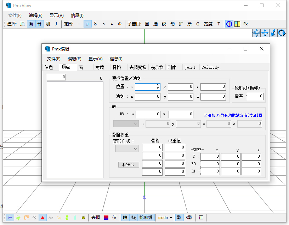Screen dimensions: 289x225
Task: Select the triangle range mode
Action: coord(112,24)
